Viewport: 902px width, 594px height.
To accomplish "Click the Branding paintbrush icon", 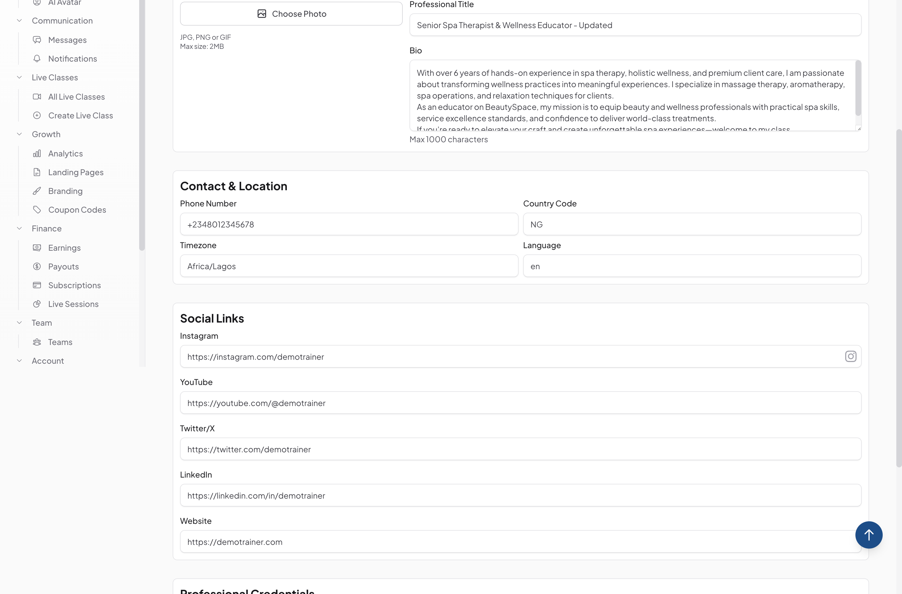I will click(x=37, y=191).
